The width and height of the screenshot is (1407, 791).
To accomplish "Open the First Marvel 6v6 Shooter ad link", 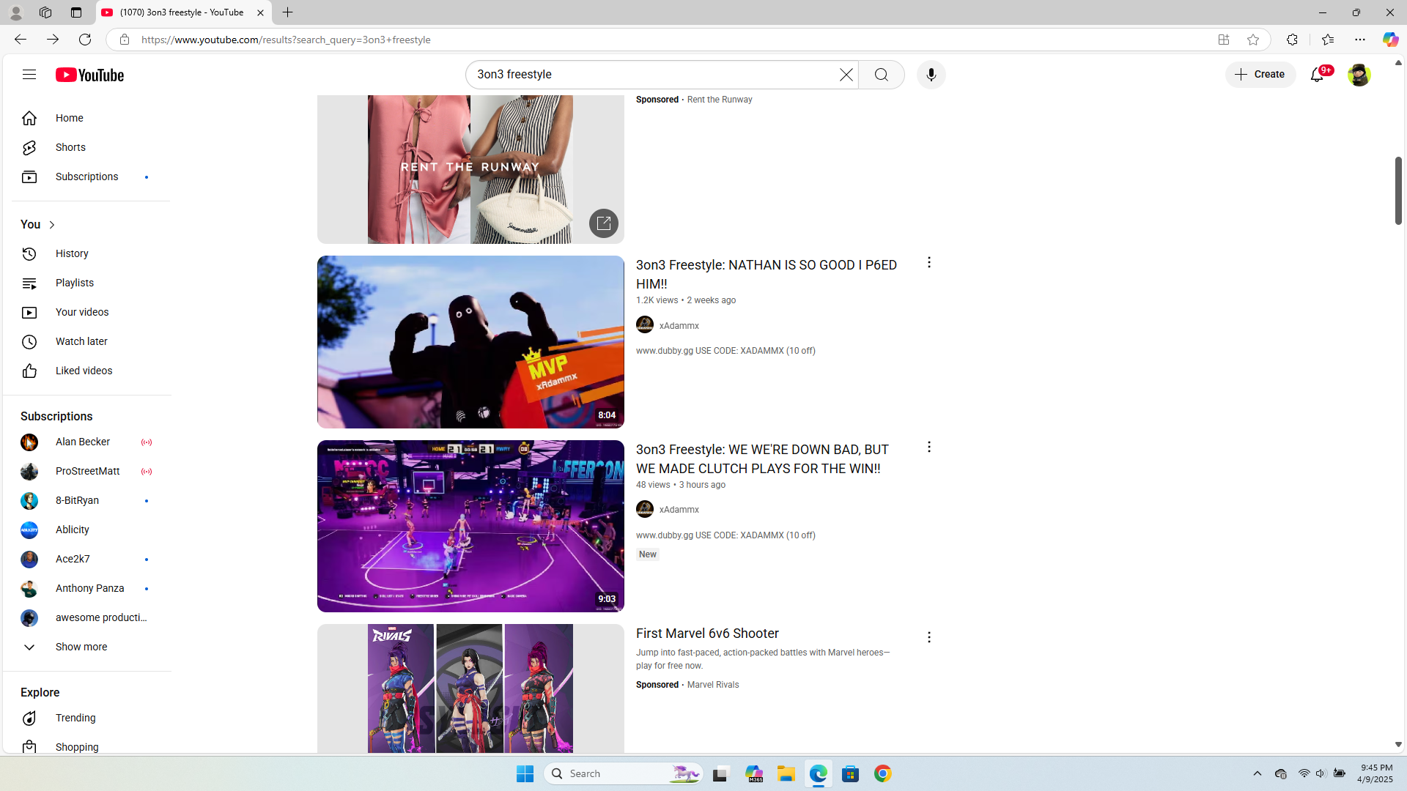I will click(x=707, y=634).
